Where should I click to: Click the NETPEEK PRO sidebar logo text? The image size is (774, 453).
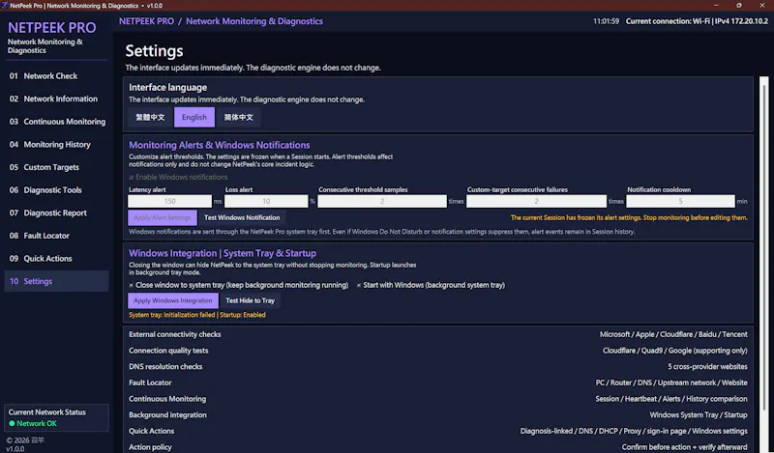pyautogui.click(x=52, y=28)
